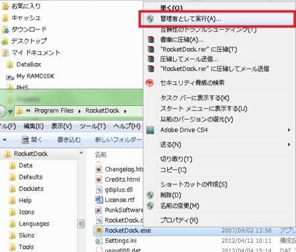The width and height of the screenshot is (296, 252).
Task: Choose 切り取り(T) in context menu
Action: (176, 159)
